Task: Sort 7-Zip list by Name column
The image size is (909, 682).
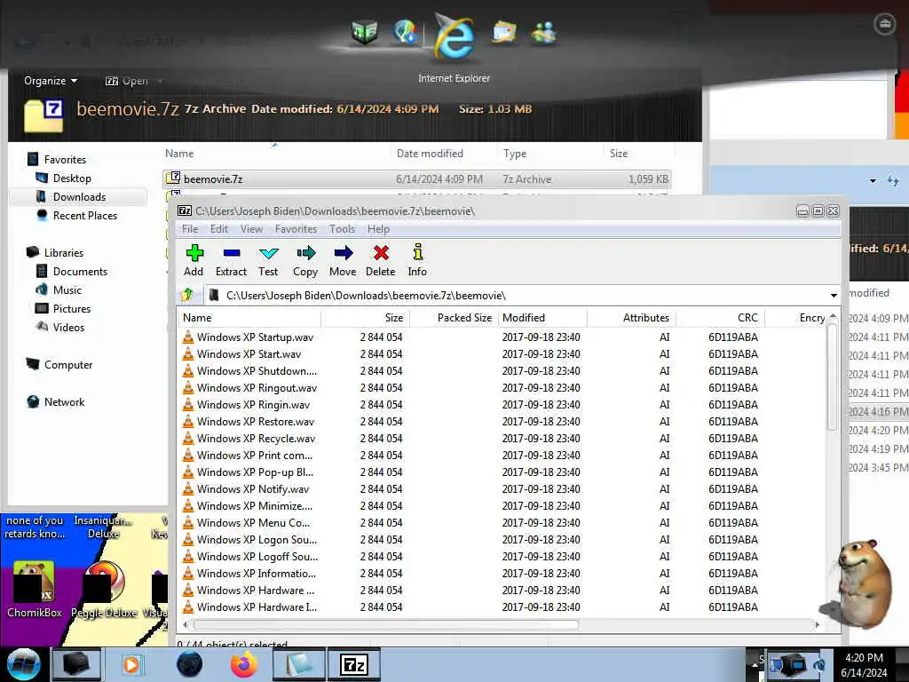Action: [249, 318]
